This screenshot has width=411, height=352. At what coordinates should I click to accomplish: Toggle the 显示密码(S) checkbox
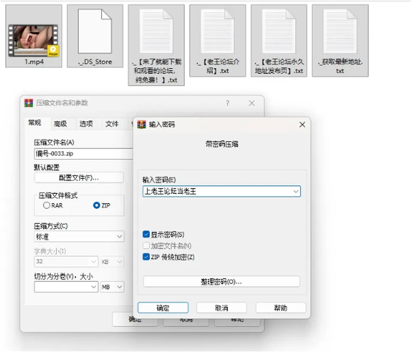pos(146,234)
